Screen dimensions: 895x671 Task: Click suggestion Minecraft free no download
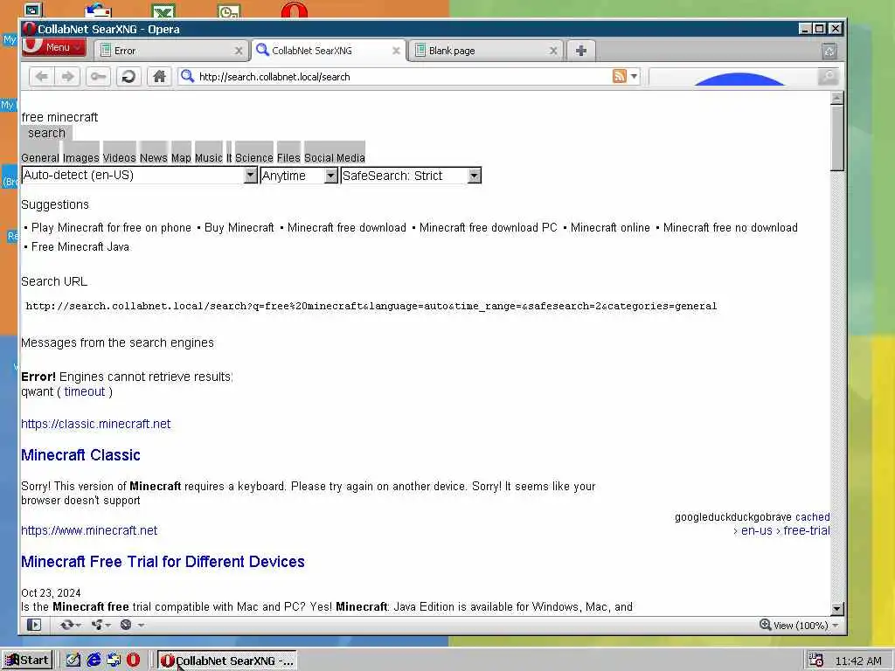tap(730, 228)
